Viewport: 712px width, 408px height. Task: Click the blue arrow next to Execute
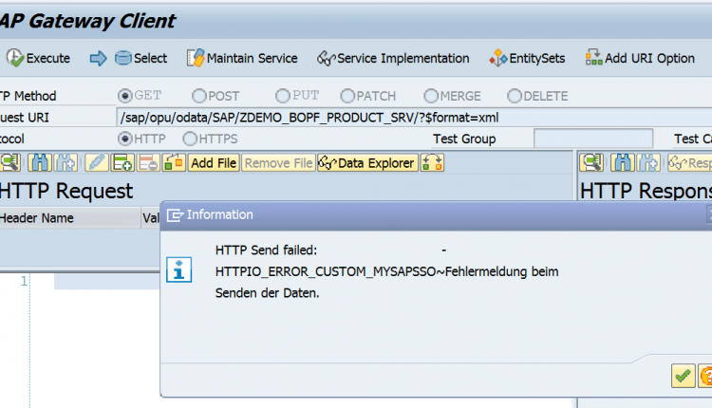coord(98,58)
